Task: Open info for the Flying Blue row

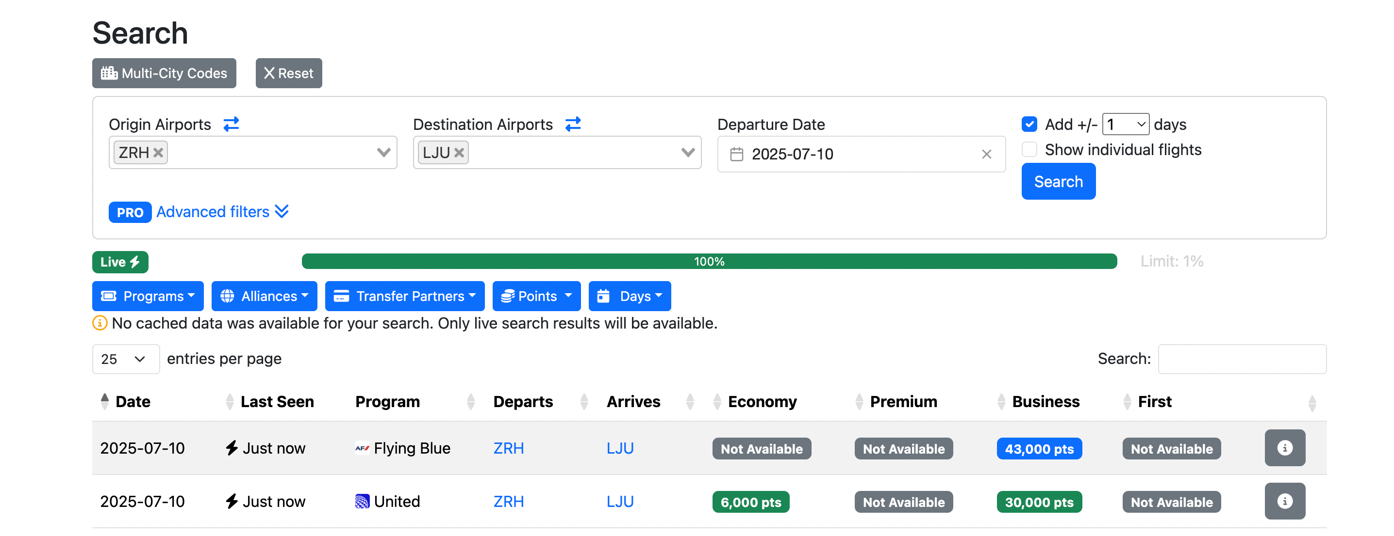Action: click(1285, 448)
